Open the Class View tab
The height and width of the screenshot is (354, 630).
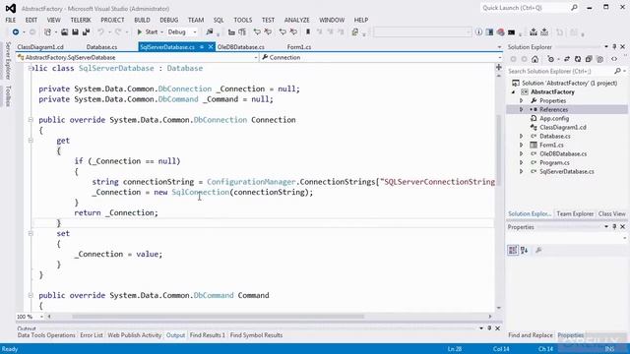[612, 214]
